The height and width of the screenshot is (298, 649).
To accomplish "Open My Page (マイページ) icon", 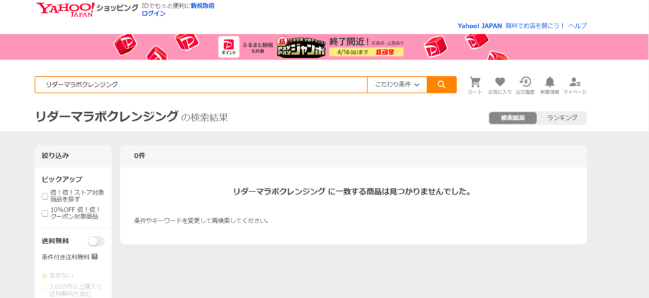I will coord(575,82).
